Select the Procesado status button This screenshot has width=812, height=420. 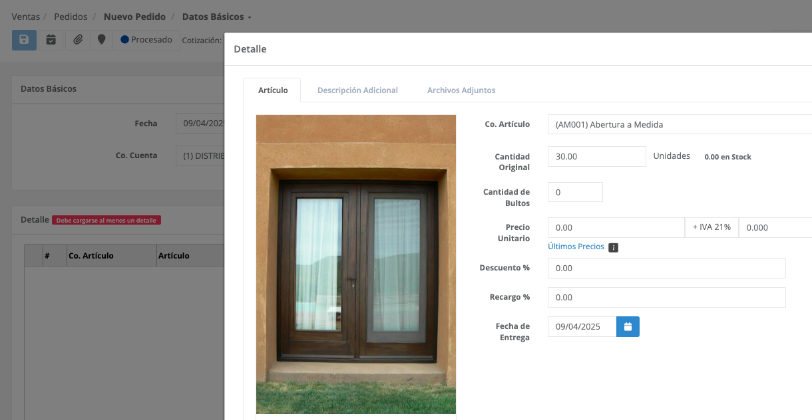point(146,40)
